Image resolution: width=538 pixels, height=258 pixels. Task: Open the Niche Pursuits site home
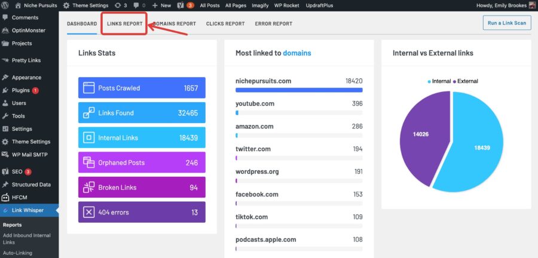36,5
